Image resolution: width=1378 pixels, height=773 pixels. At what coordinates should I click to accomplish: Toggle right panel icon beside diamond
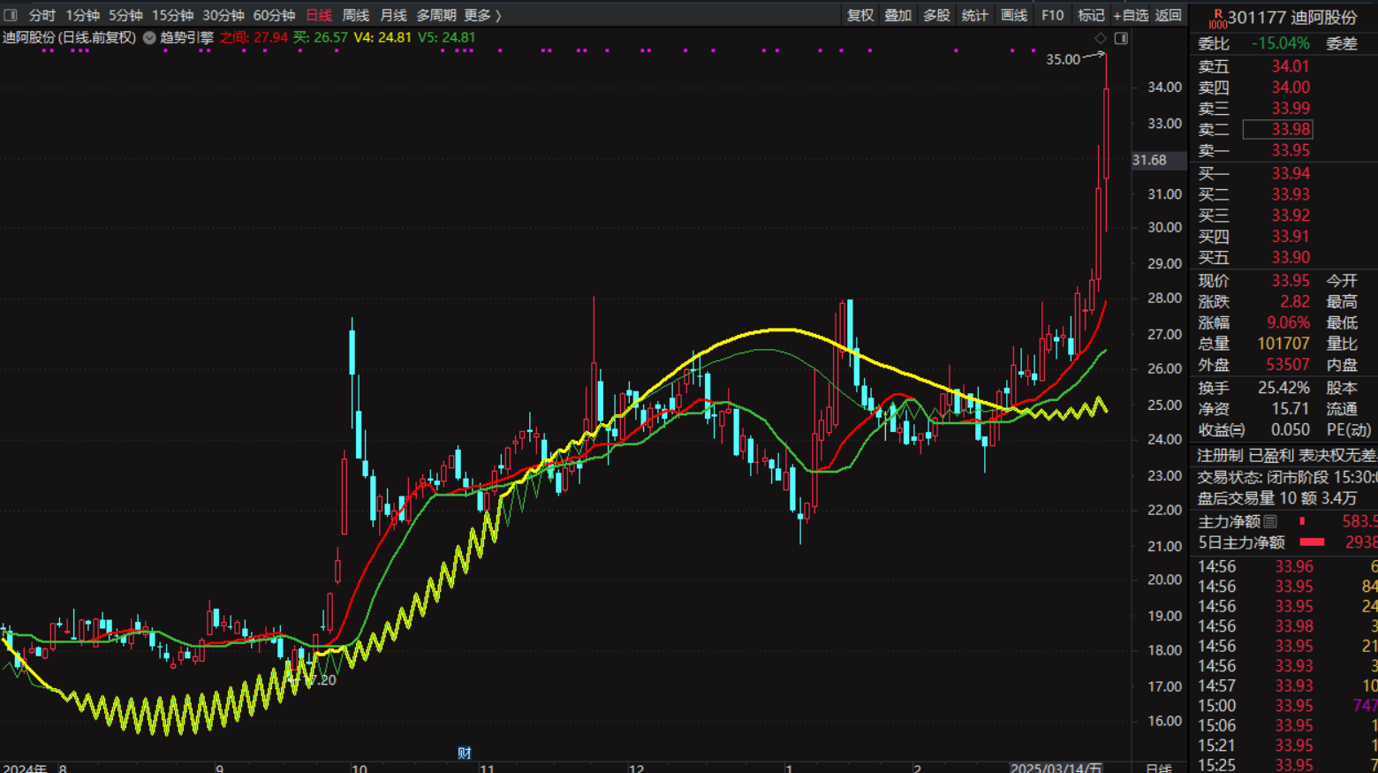coord(1121,38)
